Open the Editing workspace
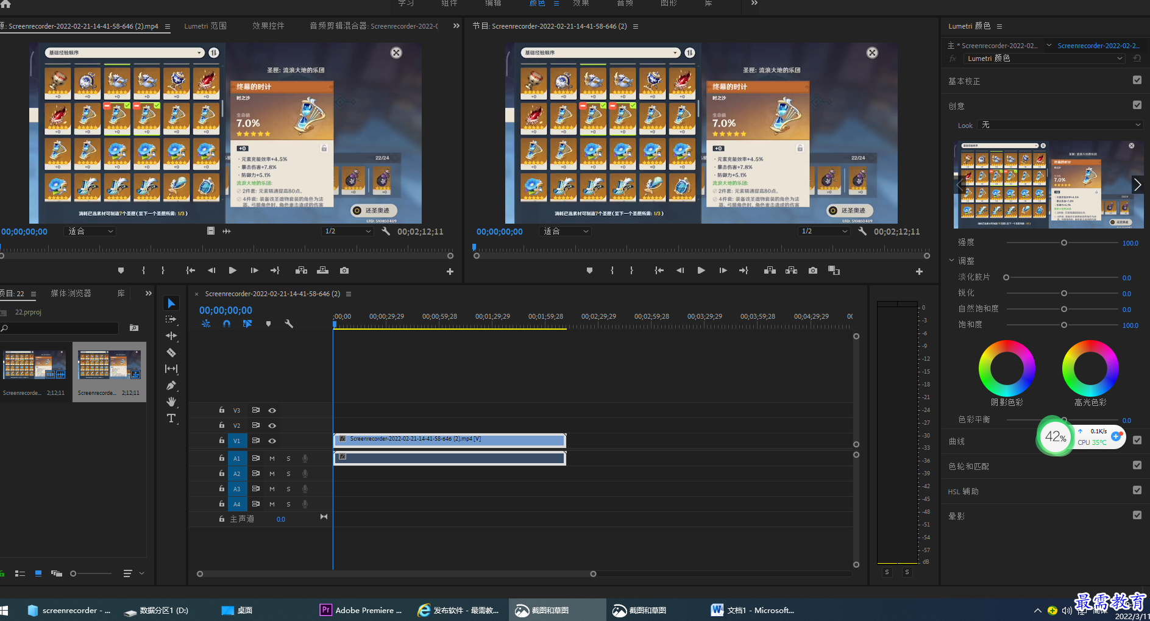 click(493, 4)
